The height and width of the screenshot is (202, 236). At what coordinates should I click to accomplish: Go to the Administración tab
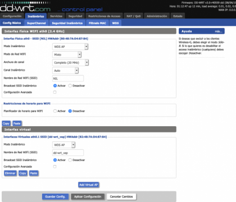[x=157, y=16]
